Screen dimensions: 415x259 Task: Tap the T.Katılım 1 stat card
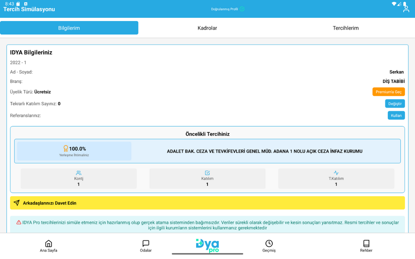point(336,178)
